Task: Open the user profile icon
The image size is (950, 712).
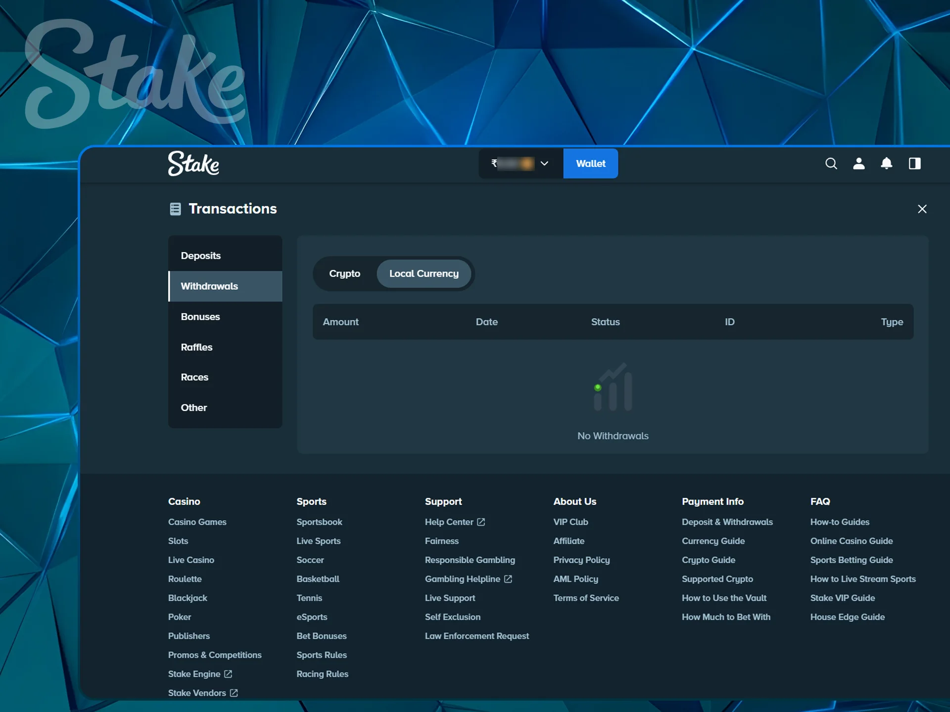Action: [x=859, y=164]
